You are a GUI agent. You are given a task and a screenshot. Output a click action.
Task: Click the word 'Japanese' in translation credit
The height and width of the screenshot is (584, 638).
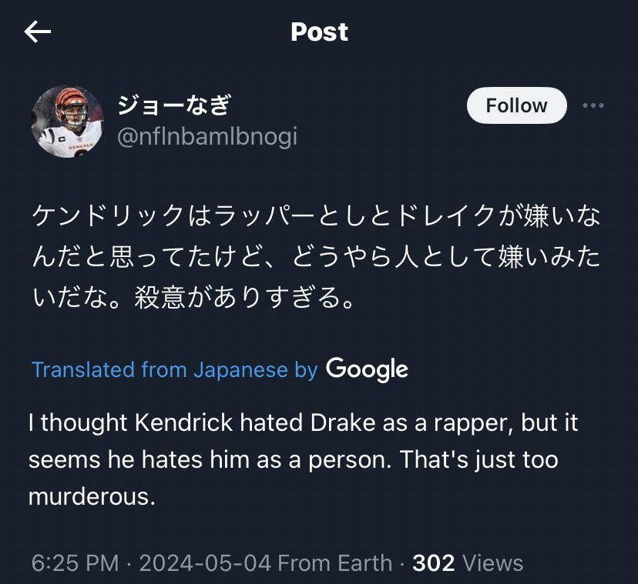(x=240, y=369)
